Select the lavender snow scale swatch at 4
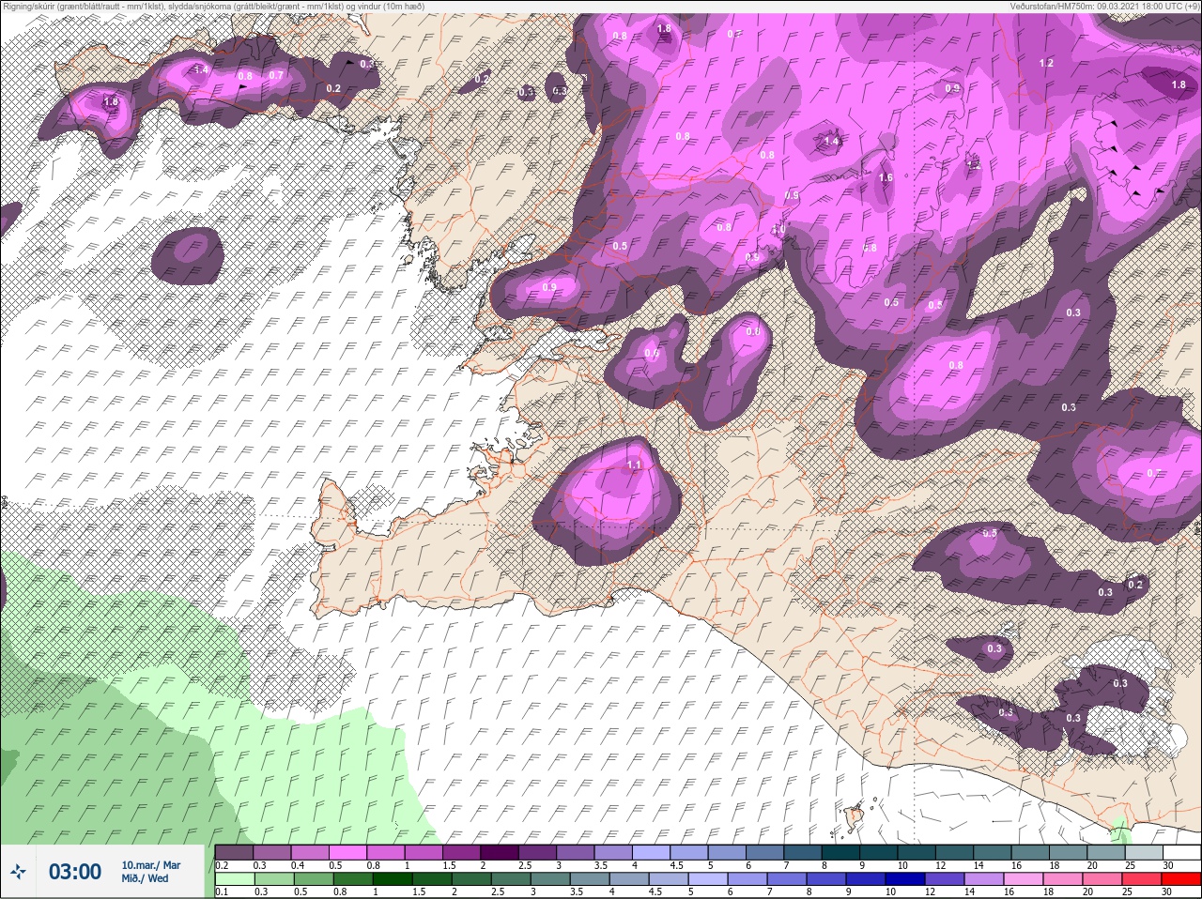 [x=652, y=852]
